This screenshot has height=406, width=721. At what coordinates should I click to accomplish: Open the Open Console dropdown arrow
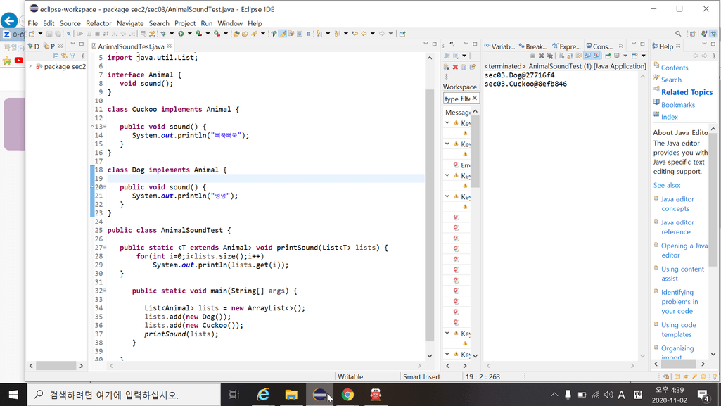coord(644,56)
